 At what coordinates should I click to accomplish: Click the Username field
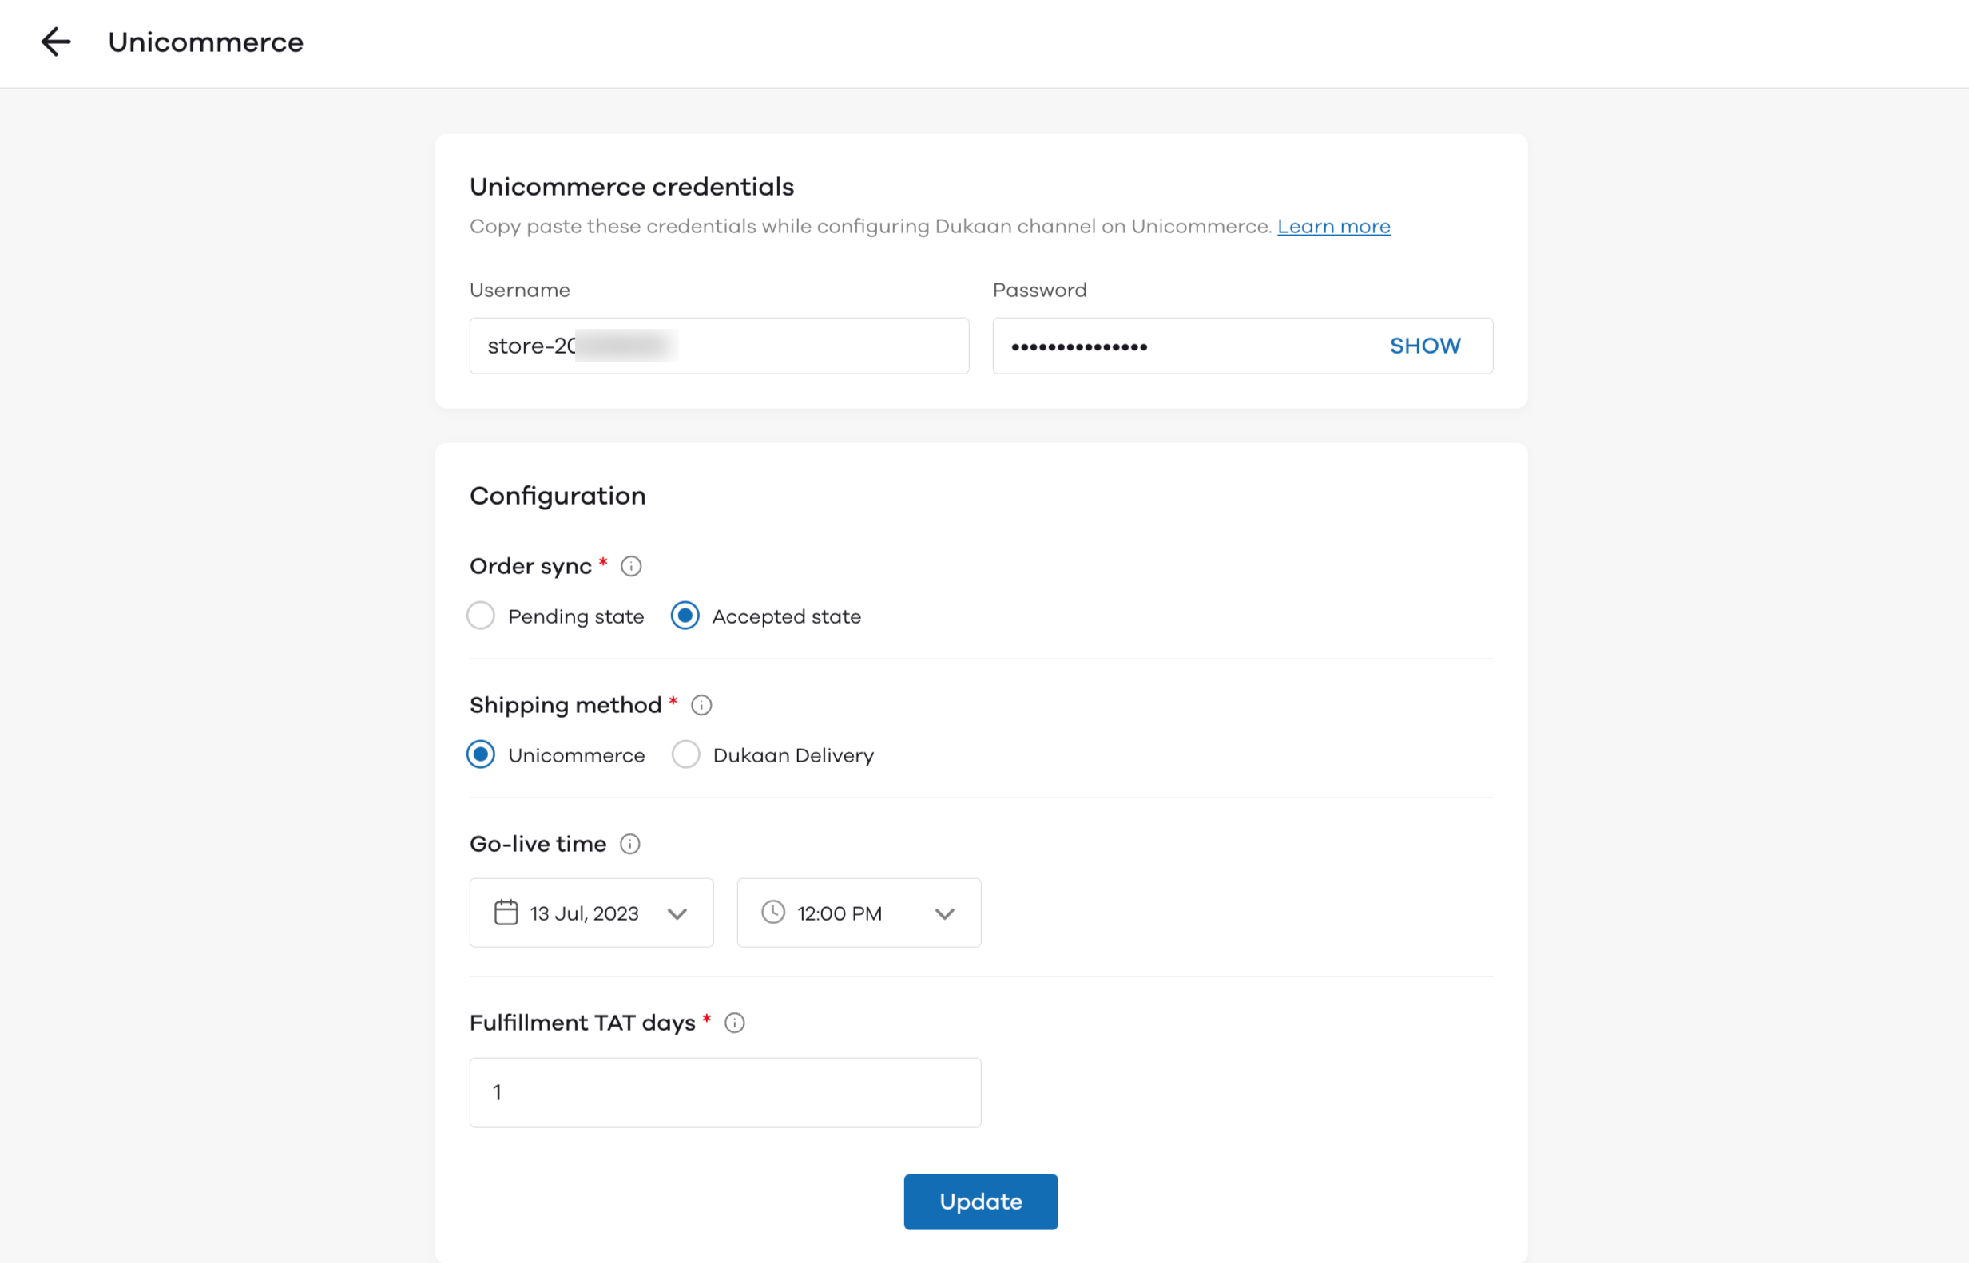(x=720, y=346)
